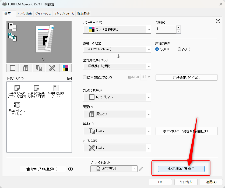Open the カラーモード dropdown

(x=117, y=29)
